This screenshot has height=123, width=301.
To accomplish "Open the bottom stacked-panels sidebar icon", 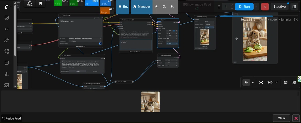I will pyautogui.click(x=7, y=85).
